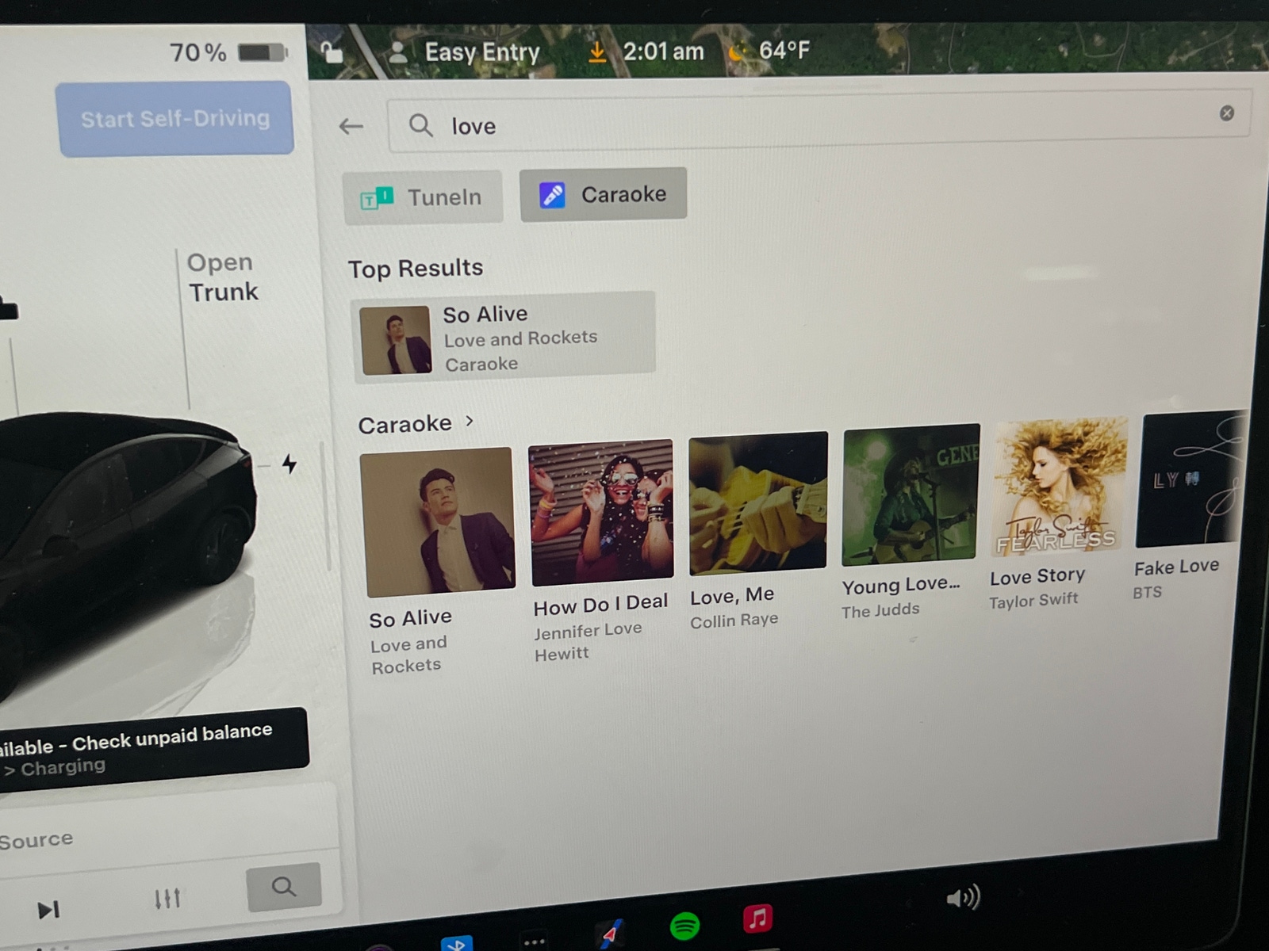Play So Alive thumbnail in Caraoke row
This screenshot has width=1269, height=951.
[x=437, y=521]
